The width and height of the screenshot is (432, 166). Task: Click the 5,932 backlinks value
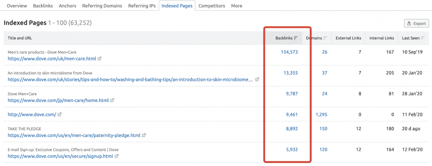(292, 149)
